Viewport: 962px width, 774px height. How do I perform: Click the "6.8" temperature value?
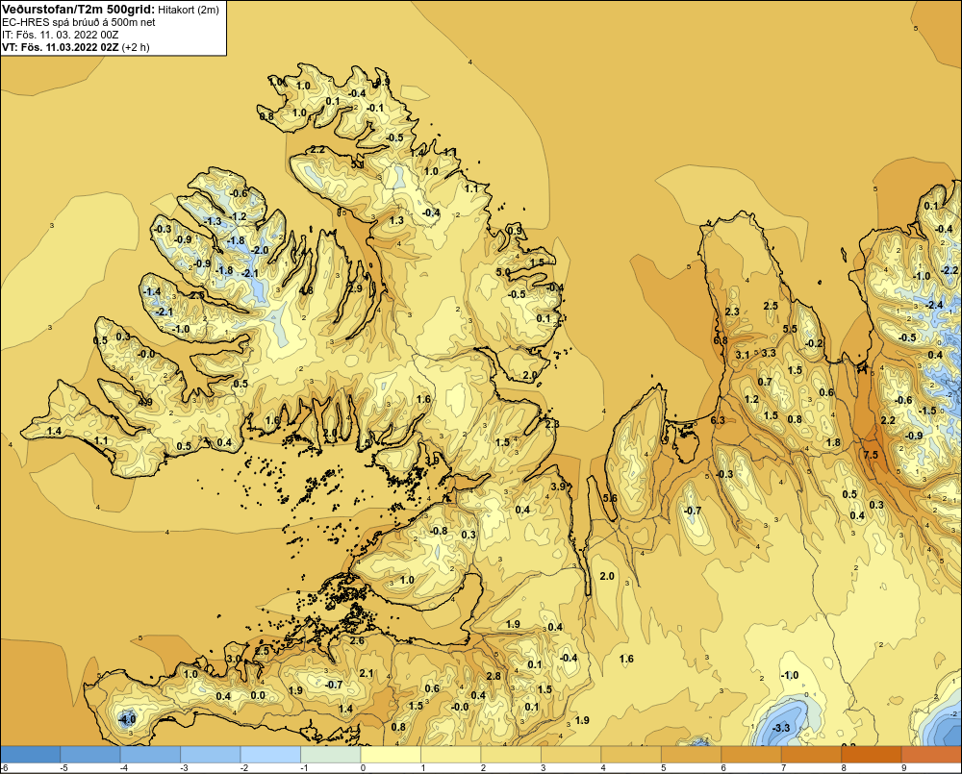(721, 340)
